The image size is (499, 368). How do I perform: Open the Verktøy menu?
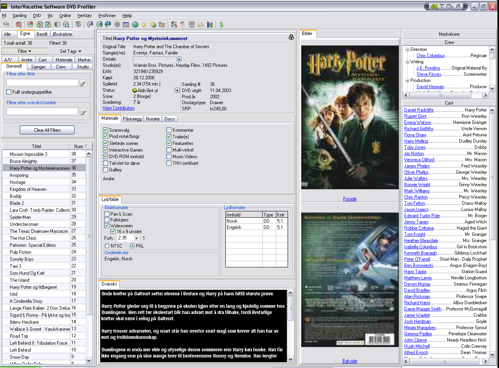point(84,16)
